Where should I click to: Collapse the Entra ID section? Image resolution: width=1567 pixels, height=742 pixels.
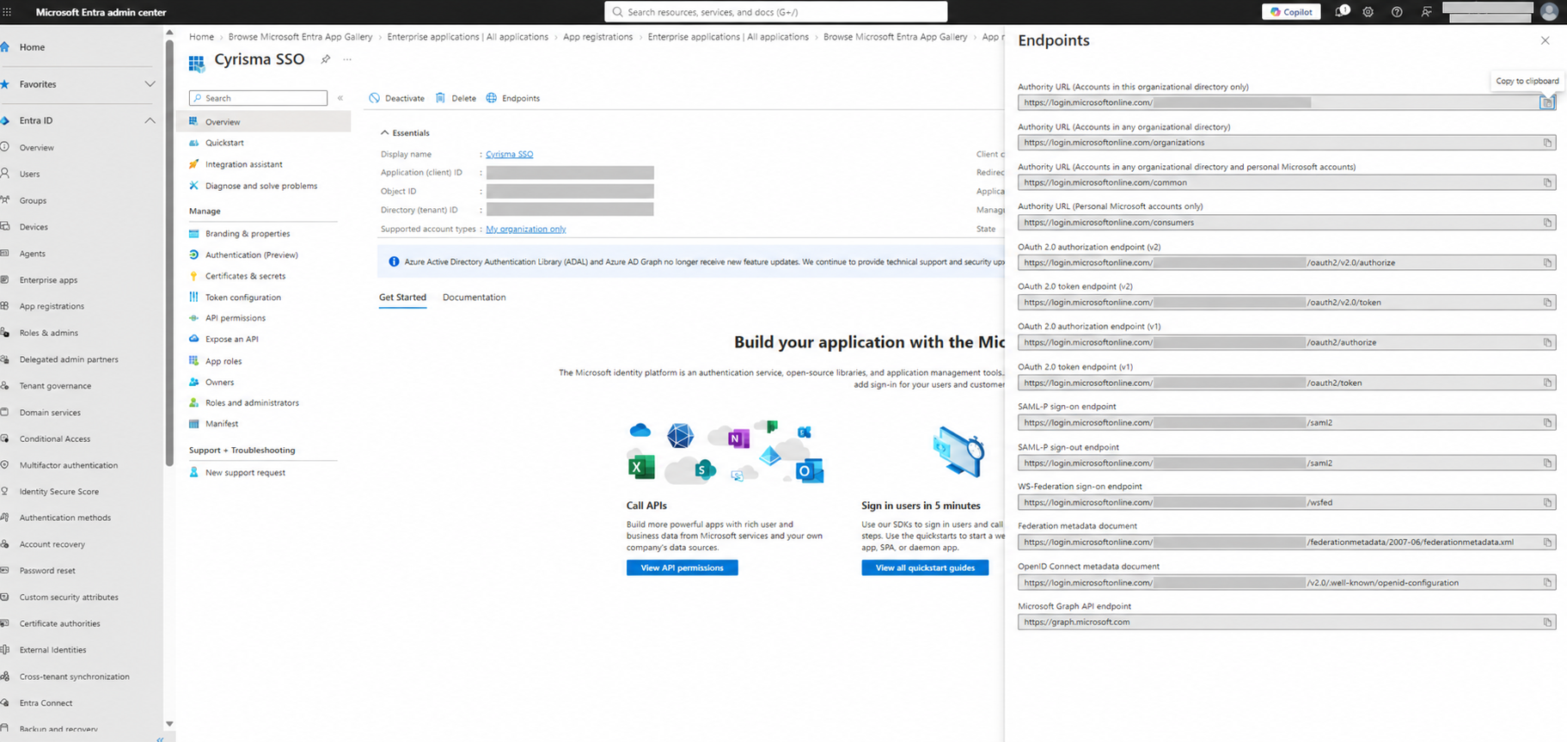pos(150,120)
